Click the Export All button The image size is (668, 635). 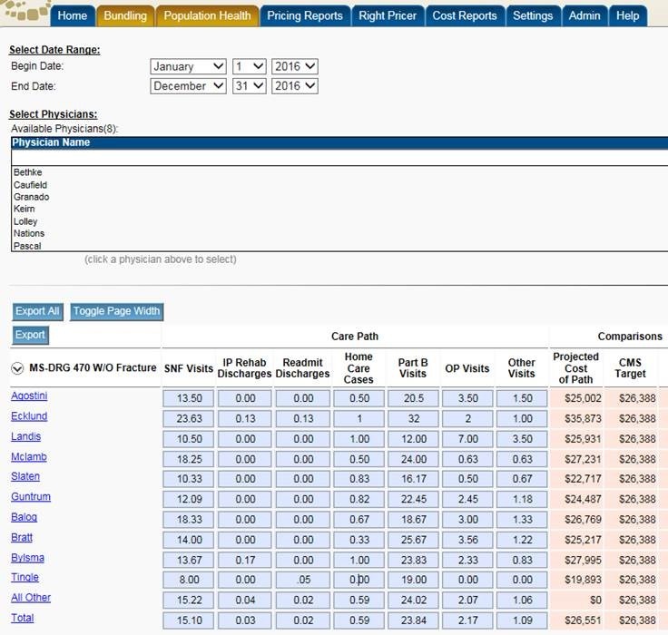(x=37, y=311)
